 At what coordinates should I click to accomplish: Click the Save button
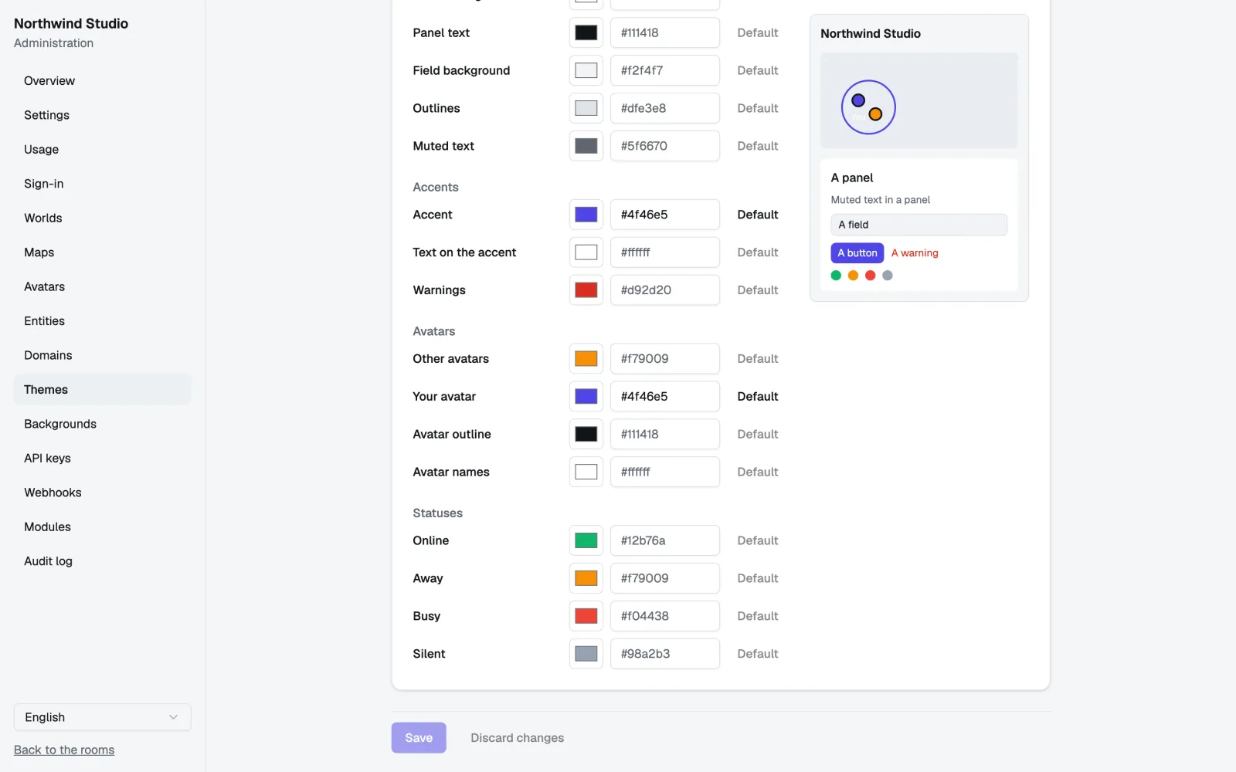pos(419,738)
